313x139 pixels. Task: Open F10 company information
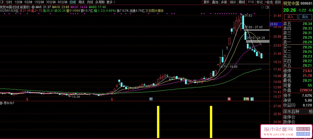pyautogui.click(x=251, y=2)
